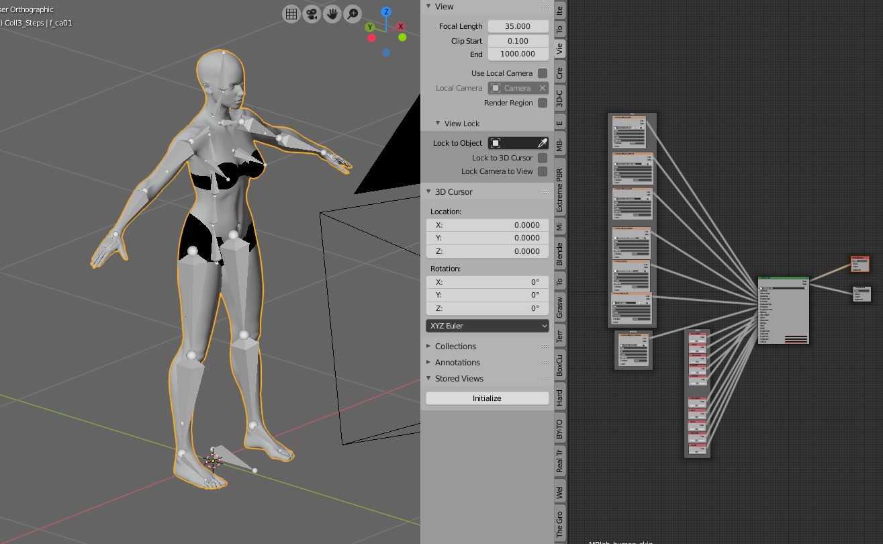Switch to the BoxCu sidebar tab
The image size is (883, 544).
[560, 365]
